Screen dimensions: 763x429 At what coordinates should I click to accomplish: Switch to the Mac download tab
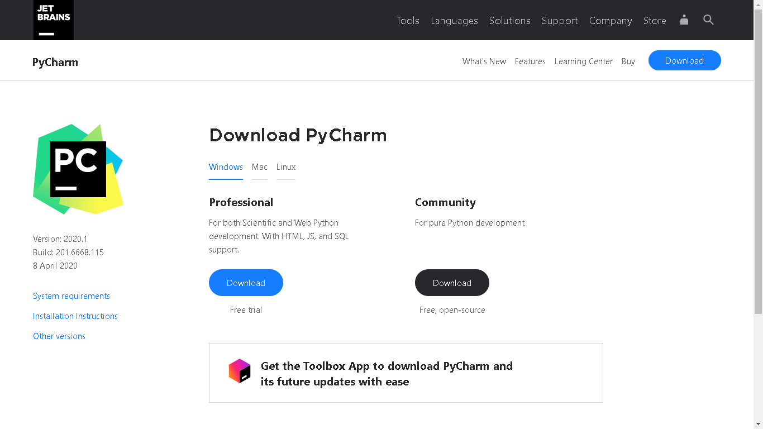click(260, 167)
